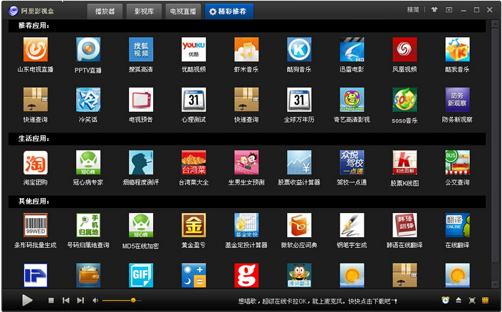Open 心理测试 app icon
502x312 pixels.
(194, 100)
